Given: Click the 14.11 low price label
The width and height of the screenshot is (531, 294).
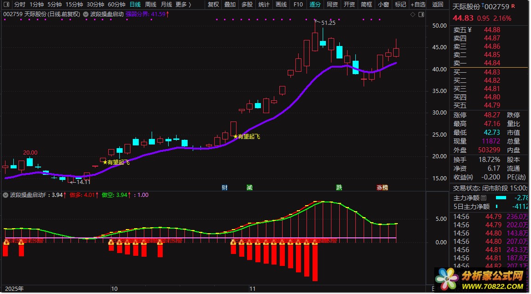Looking at the screenshot, I should pos(83,182).
